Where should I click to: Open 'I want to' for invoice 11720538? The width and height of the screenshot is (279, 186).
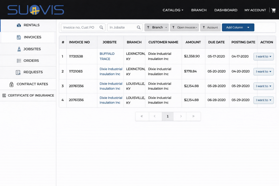(x=263, y=56)
